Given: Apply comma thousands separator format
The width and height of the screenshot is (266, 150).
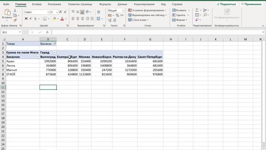Looking at the screenshot, I should [x=122, y=15].
